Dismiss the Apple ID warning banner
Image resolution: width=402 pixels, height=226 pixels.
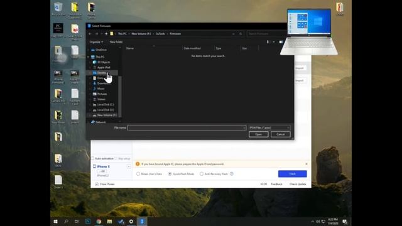coord(307,164)
